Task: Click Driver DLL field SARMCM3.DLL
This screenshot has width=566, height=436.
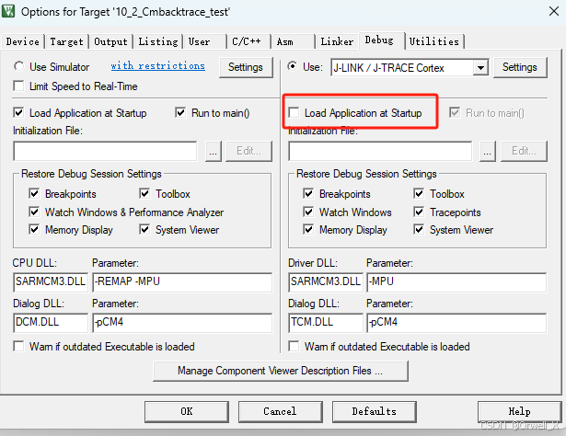Action: point(326,281)
